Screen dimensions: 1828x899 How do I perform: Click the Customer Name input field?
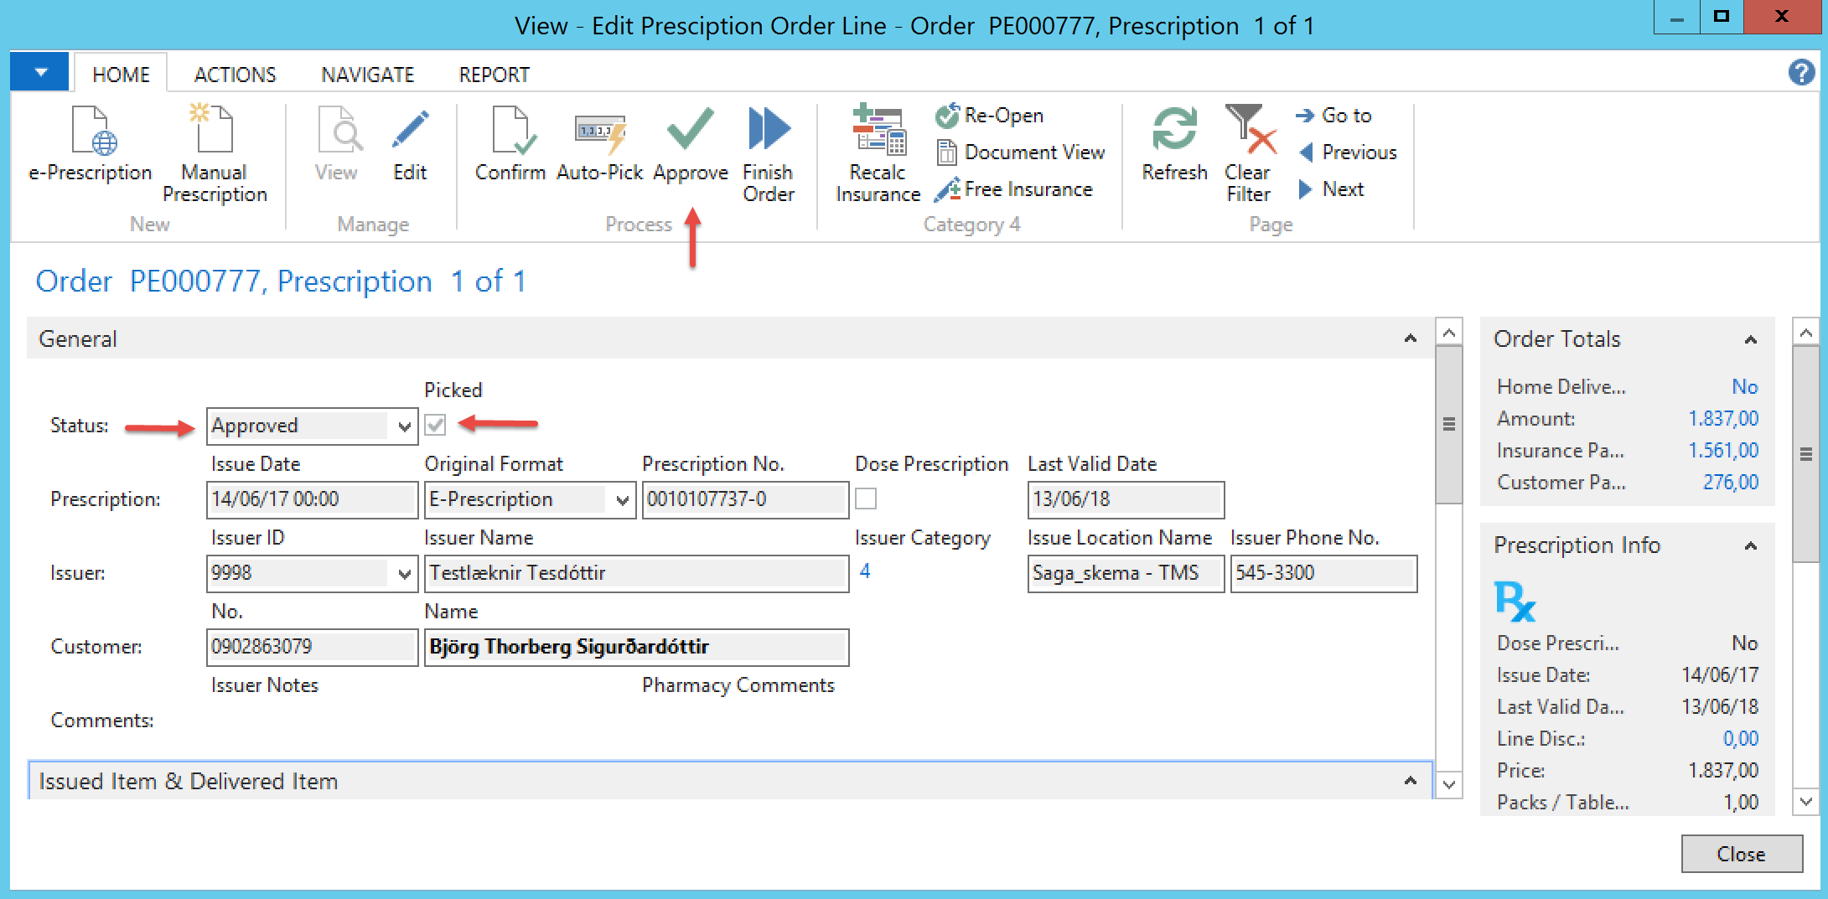pos(636,647)
